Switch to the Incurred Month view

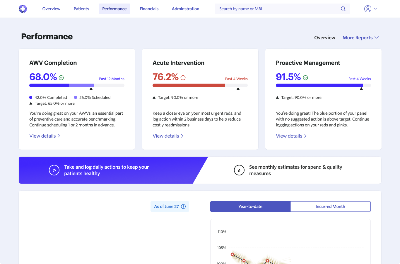click(x=330, y=207)
